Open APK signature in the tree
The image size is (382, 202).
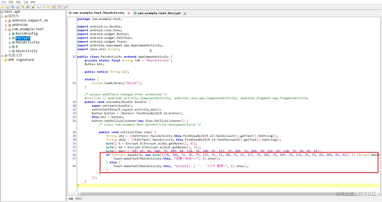[x=21, y=60]
